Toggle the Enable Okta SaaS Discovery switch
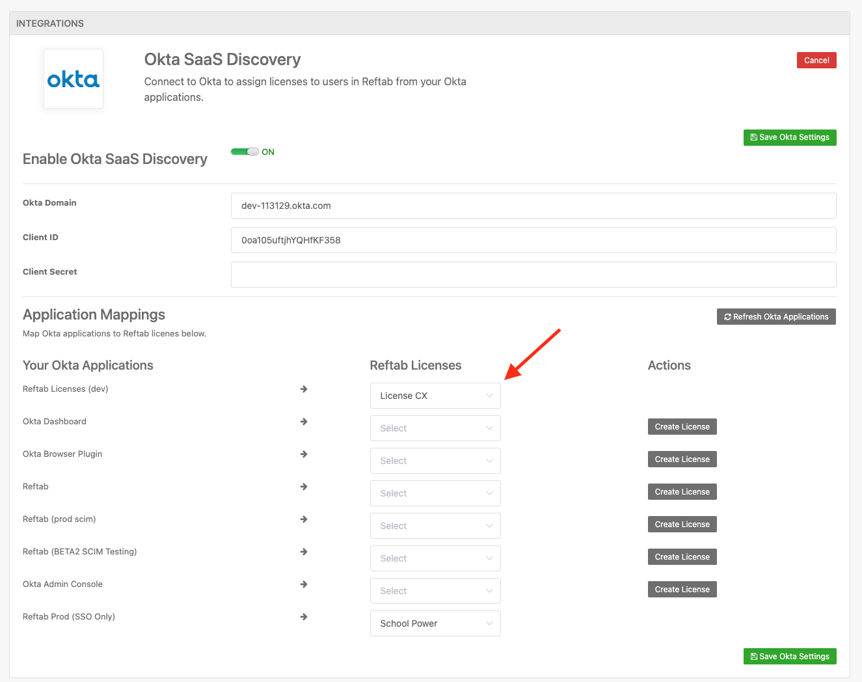862x682 pixels. (x=245, y=152)
